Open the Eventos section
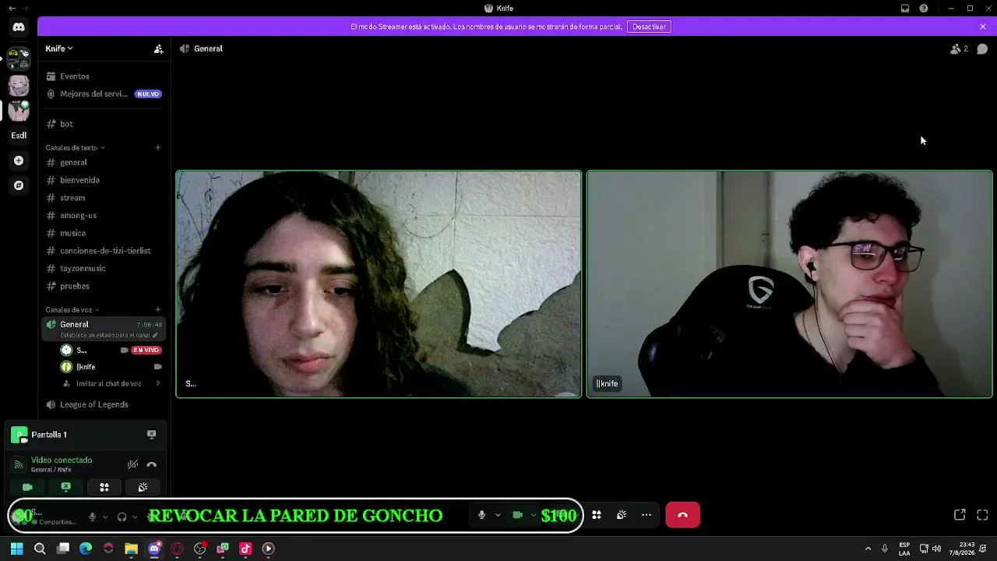The height and width of the screenshot is (561, 997). [x=105, y=76]
